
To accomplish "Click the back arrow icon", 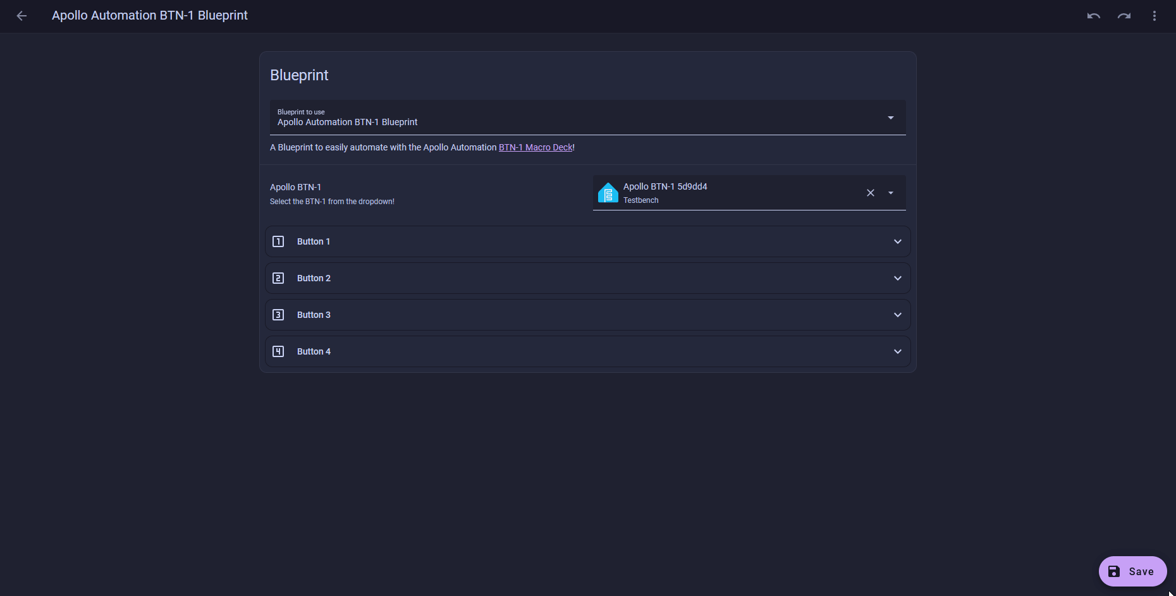I will coord(21,16).
